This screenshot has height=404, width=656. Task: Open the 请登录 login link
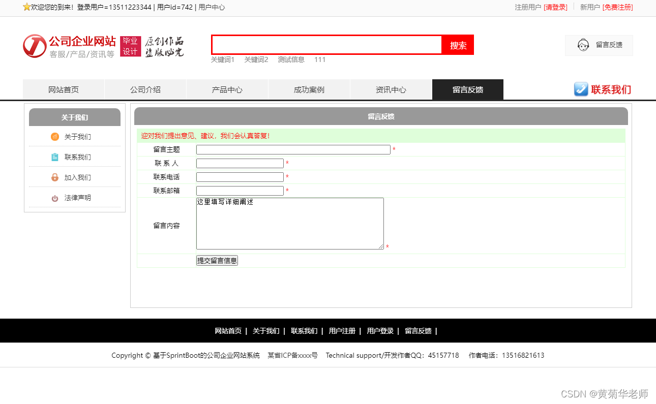pyautogui.click(x=556, y=7)
